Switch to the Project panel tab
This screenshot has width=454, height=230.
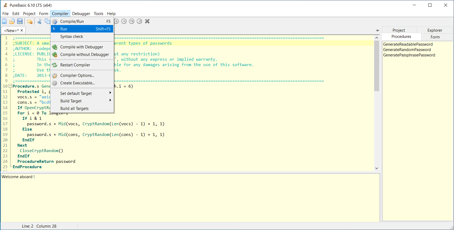[x=399, y=30]
